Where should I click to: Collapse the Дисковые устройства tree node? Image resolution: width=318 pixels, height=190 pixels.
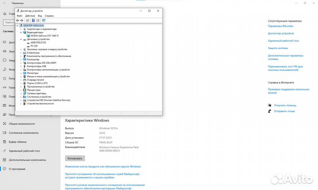coord(21,39)
